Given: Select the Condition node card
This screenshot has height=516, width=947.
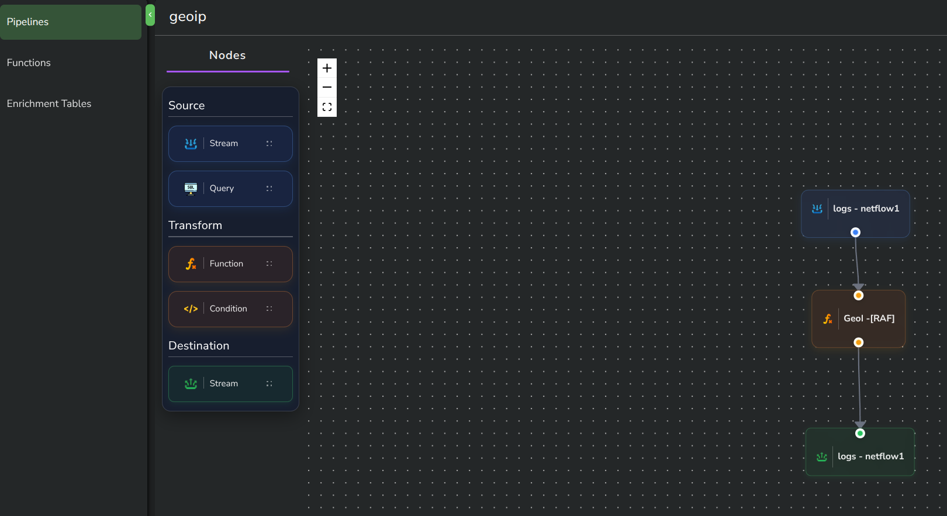Looking at the screenshot, I should (230, 309).
